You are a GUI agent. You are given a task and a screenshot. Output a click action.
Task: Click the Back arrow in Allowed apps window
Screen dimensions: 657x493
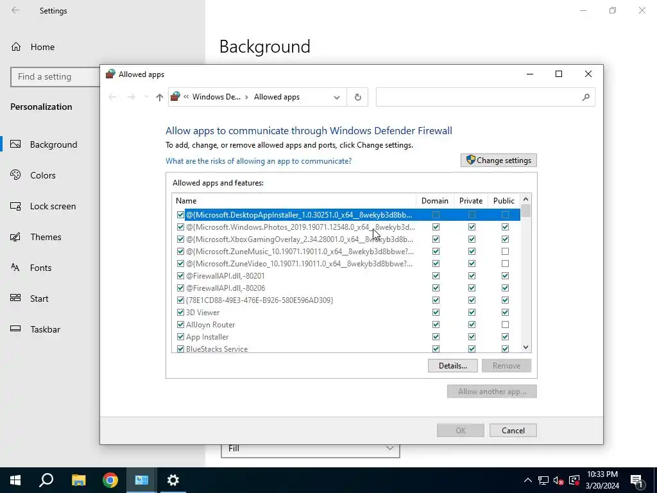(x=112, y=98)
